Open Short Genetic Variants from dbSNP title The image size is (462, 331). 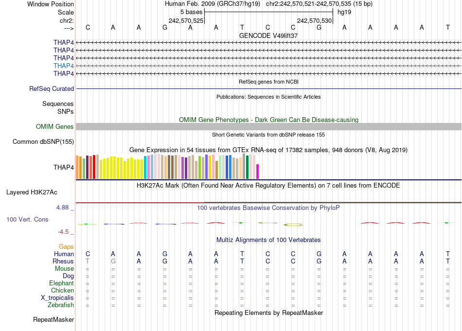pos(268,135)
